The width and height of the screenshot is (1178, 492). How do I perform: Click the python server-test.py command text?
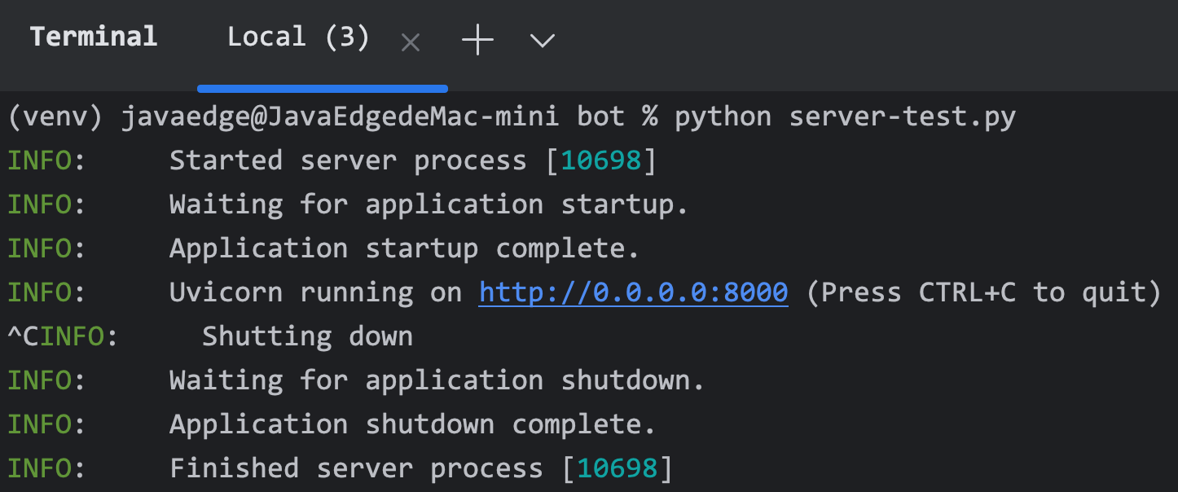[845, 117]
